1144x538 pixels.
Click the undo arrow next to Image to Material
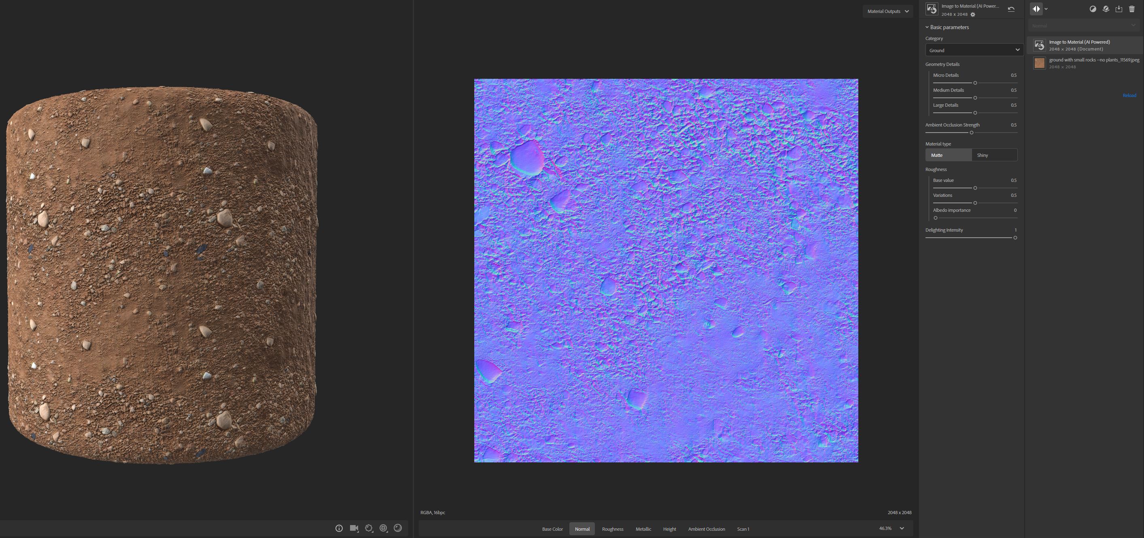[x=1010, y=9]
